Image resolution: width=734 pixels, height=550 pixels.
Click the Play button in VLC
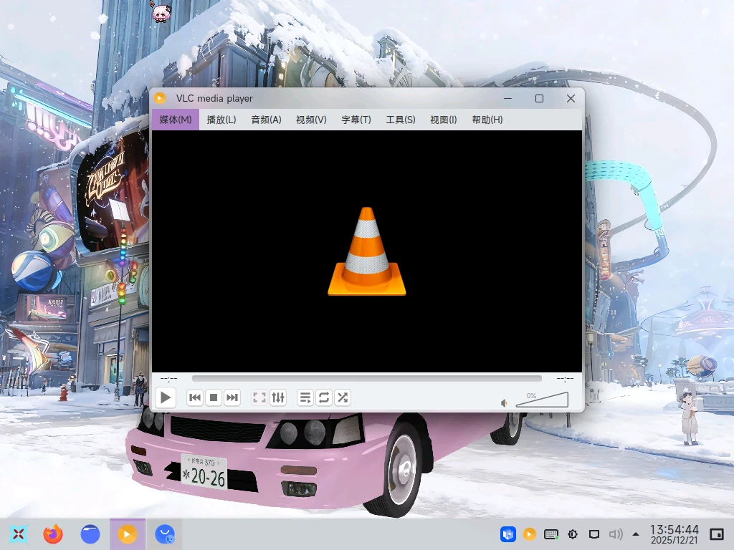pos(166,397)
